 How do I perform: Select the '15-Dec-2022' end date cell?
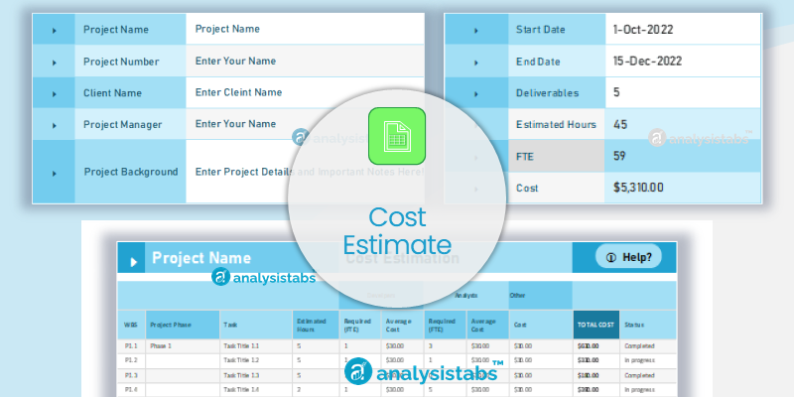click(683, 61)
